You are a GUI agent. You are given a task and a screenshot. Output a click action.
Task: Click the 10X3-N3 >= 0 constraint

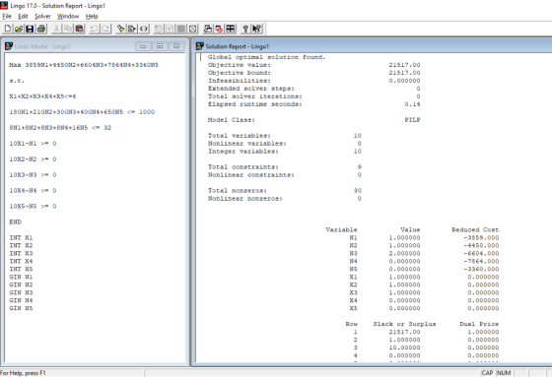pyautogui.click(x=33, y=175)
